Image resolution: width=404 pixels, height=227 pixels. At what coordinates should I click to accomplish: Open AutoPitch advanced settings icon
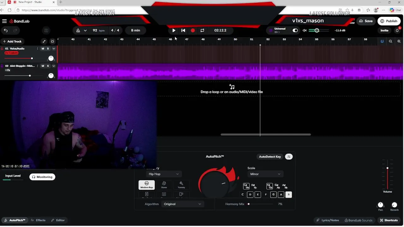(289, 157)
